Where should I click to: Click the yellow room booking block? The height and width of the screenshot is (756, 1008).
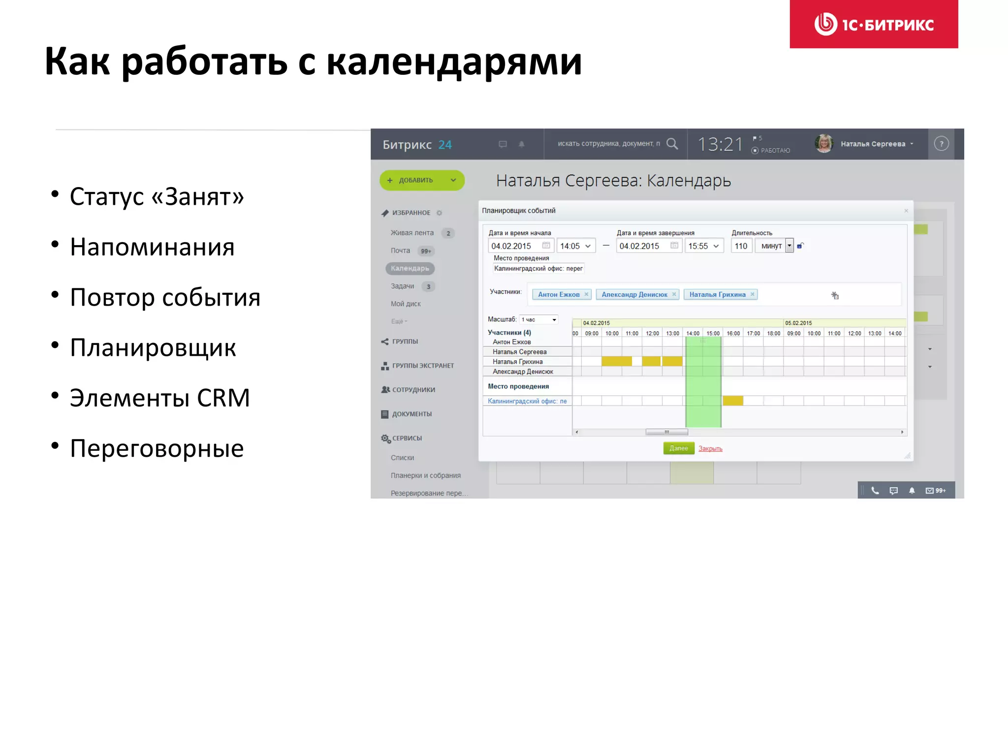(x=733, y=401)
